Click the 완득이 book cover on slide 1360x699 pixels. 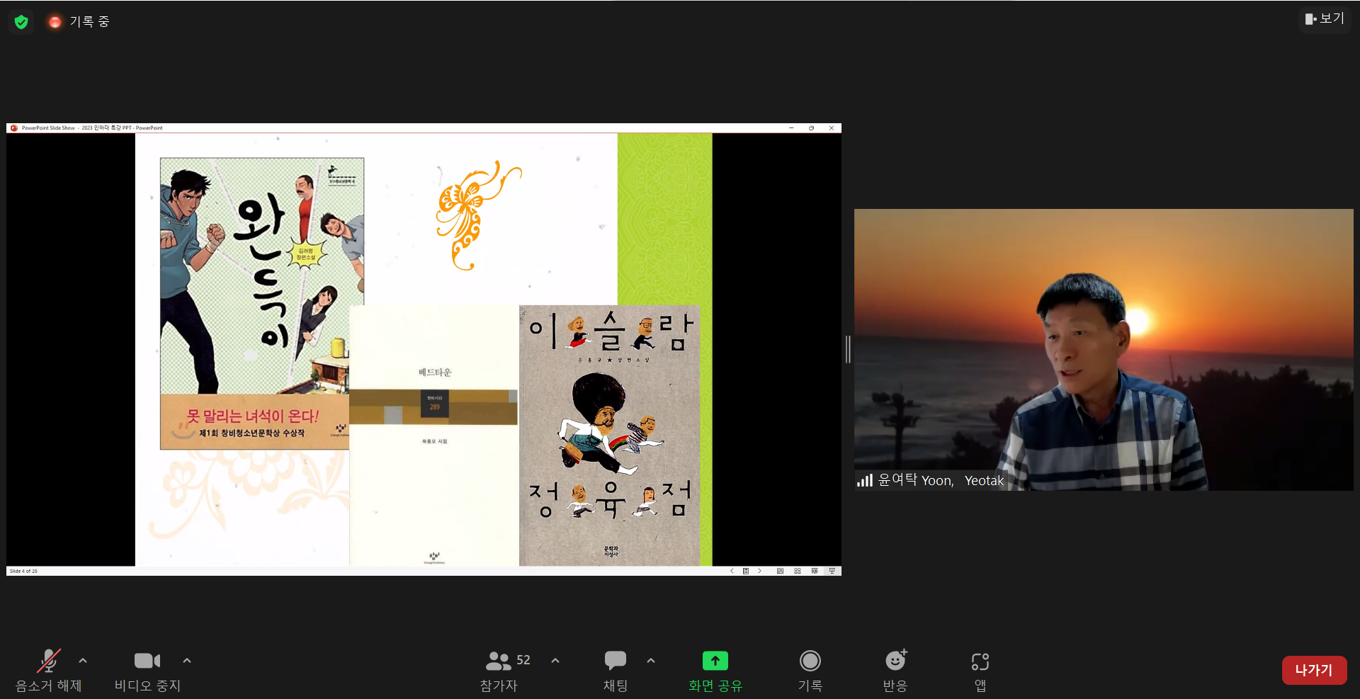[262, 304]
